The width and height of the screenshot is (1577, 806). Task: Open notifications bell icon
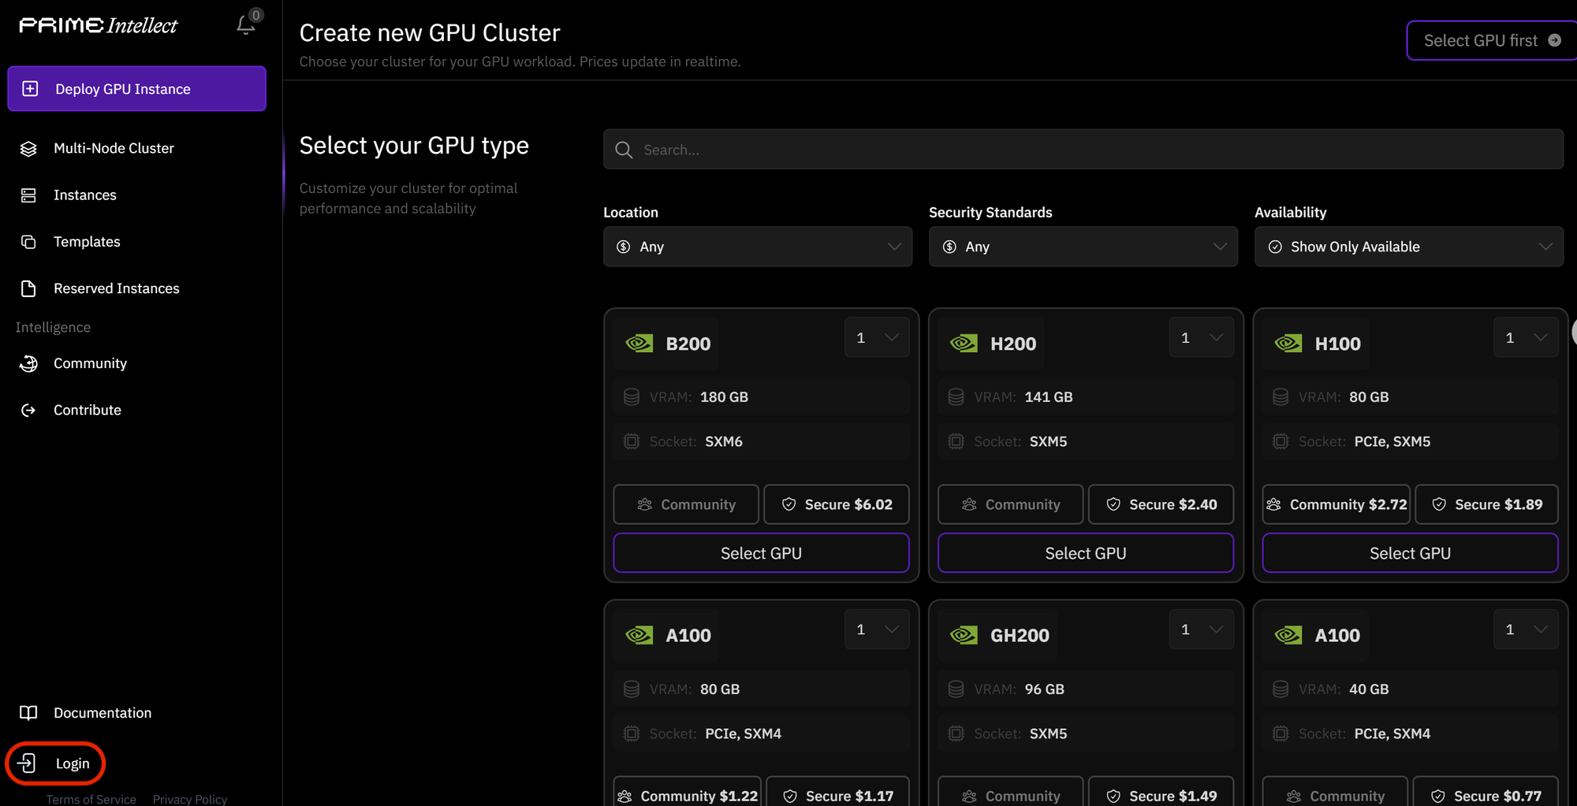click(x=245, y=25)
